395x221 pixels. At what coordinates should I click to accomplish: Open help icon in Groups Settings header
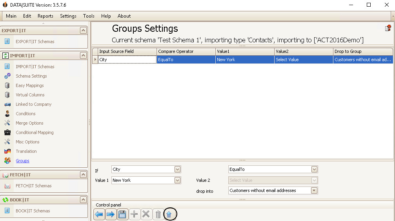pos(388,28)
